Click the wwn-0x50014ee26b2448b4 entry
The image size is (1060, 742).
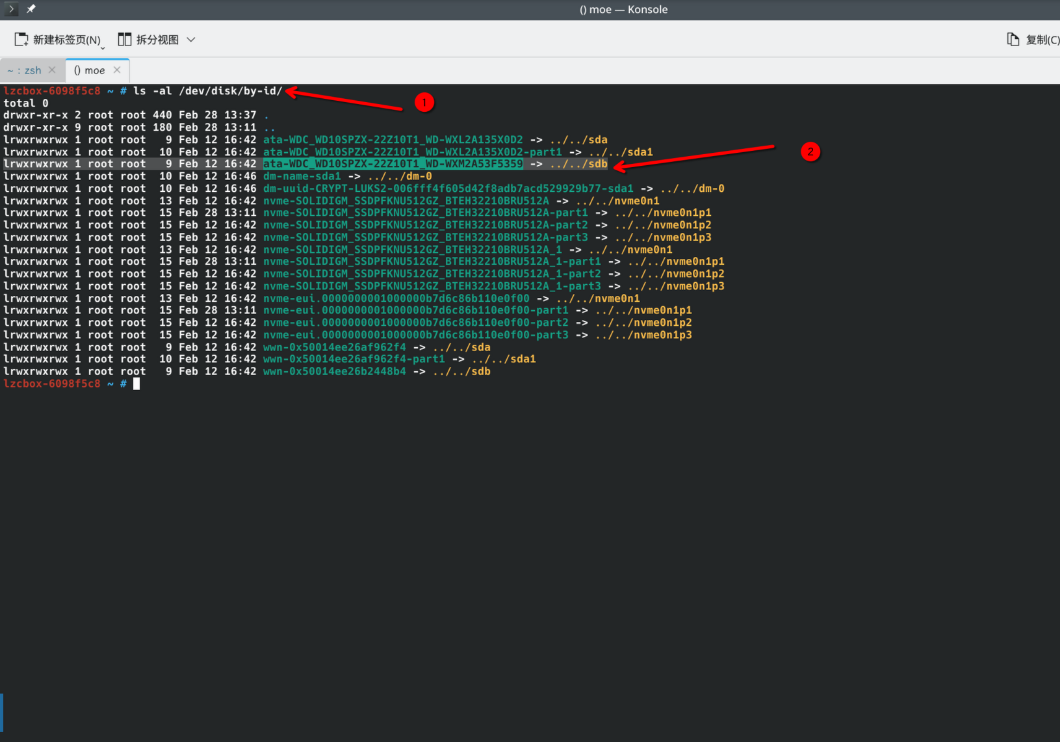pos(335,371)
